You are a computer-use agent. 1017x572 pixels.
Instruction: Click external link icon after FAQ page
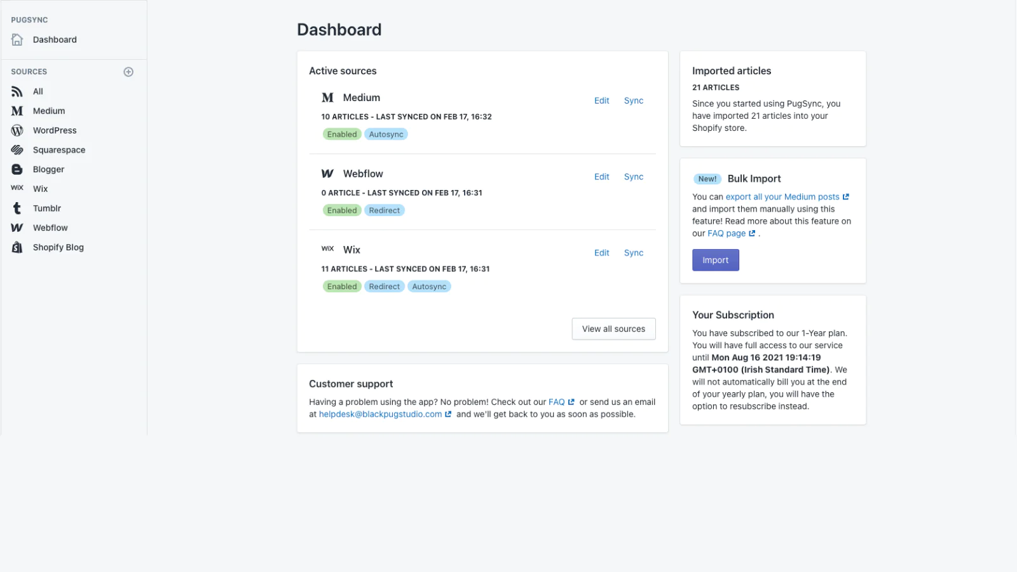click(752, 233)
